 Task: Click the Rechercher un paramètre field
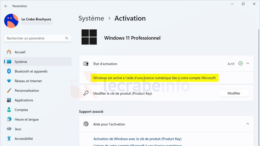point(38,38)
